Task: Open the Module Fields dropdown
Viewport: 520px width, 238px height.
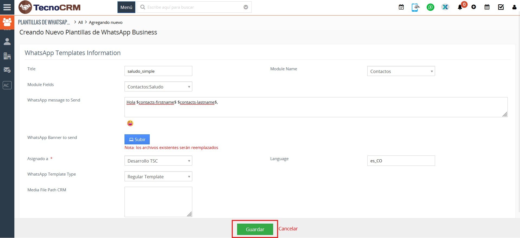Action: coord(158,87)
